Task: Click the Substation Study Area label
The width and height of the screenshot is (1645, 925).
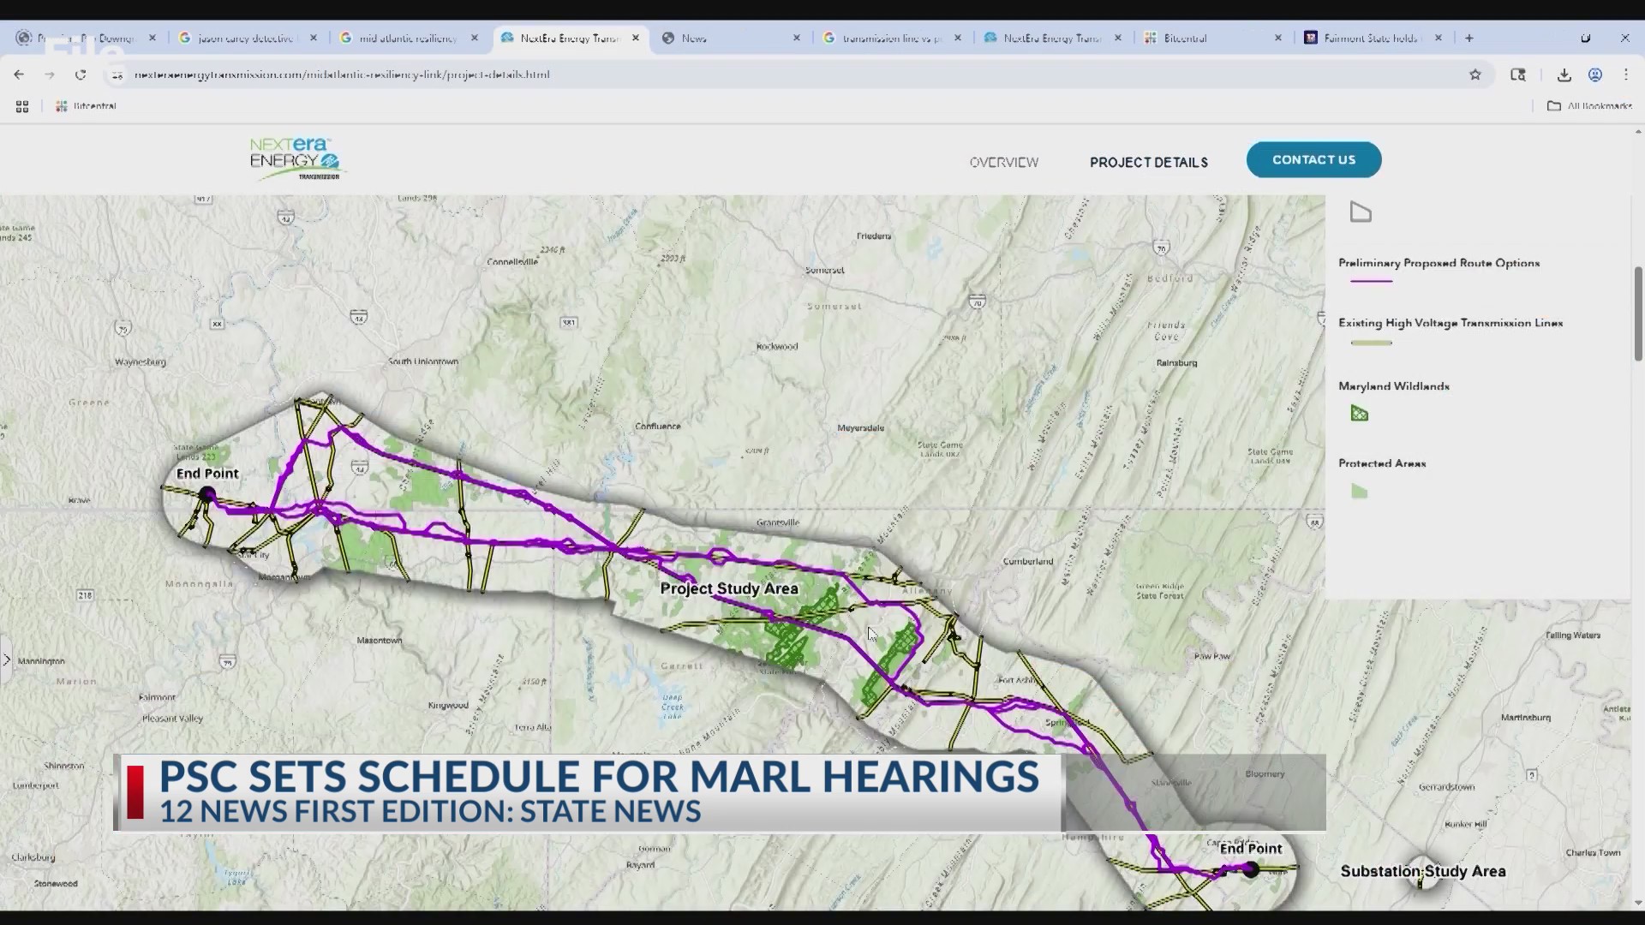Action: coord(1422,871)
